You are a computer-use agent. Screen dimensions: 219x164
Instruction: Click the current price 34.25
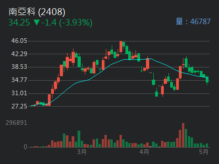(19, 22)
